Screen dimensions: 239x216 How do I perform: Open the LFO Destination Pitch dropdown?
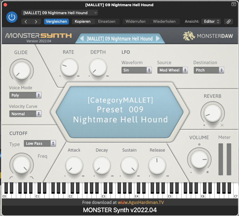(209, 70)
